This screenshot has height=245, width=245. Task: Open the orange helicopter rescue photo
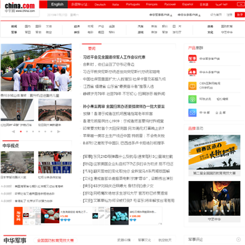click(x=36, y=67)
